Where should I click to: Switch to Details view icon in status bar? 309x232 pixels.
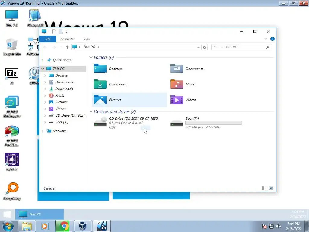click(264, 188)
